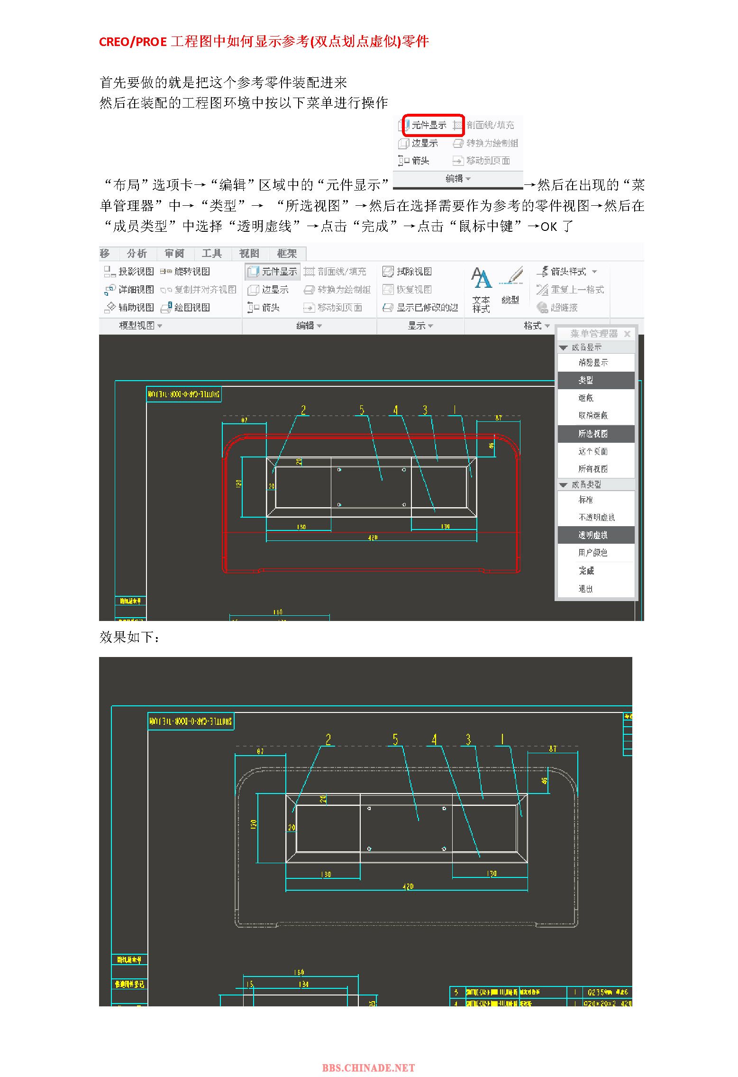Expand 编辑 group in the small snippet
Screen dimensions: 738x1077
coord(458,179)
